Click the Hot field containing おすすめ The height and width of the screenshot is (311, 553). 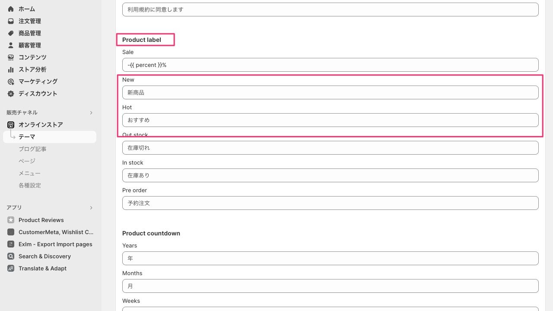331,120
